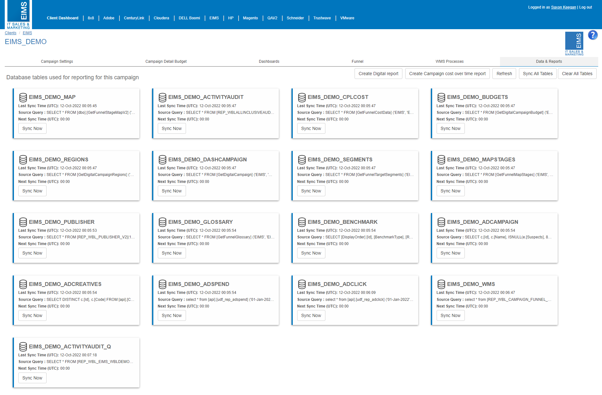The image size is (602, 395).
Task: Click database icon for EIMS_DEMO_ADCREATIVES
Action: 23,284
